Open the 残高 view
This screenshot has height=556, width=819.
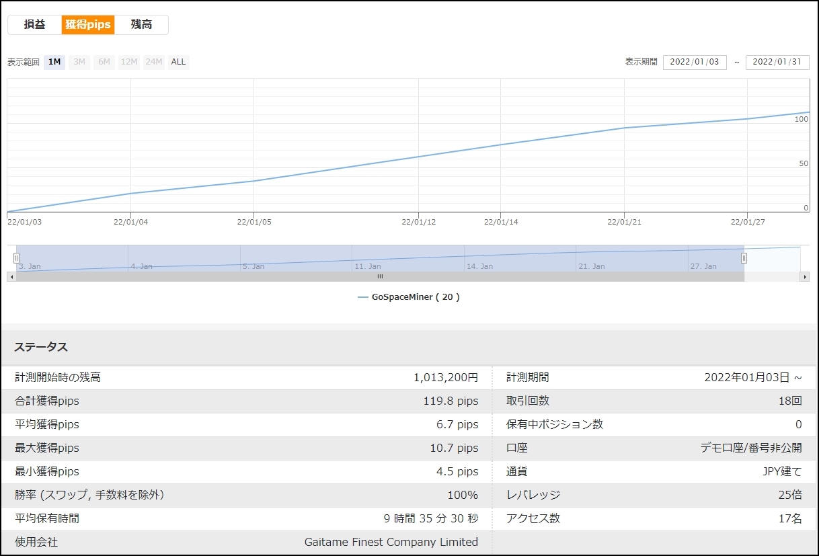(x=142, y=24)
